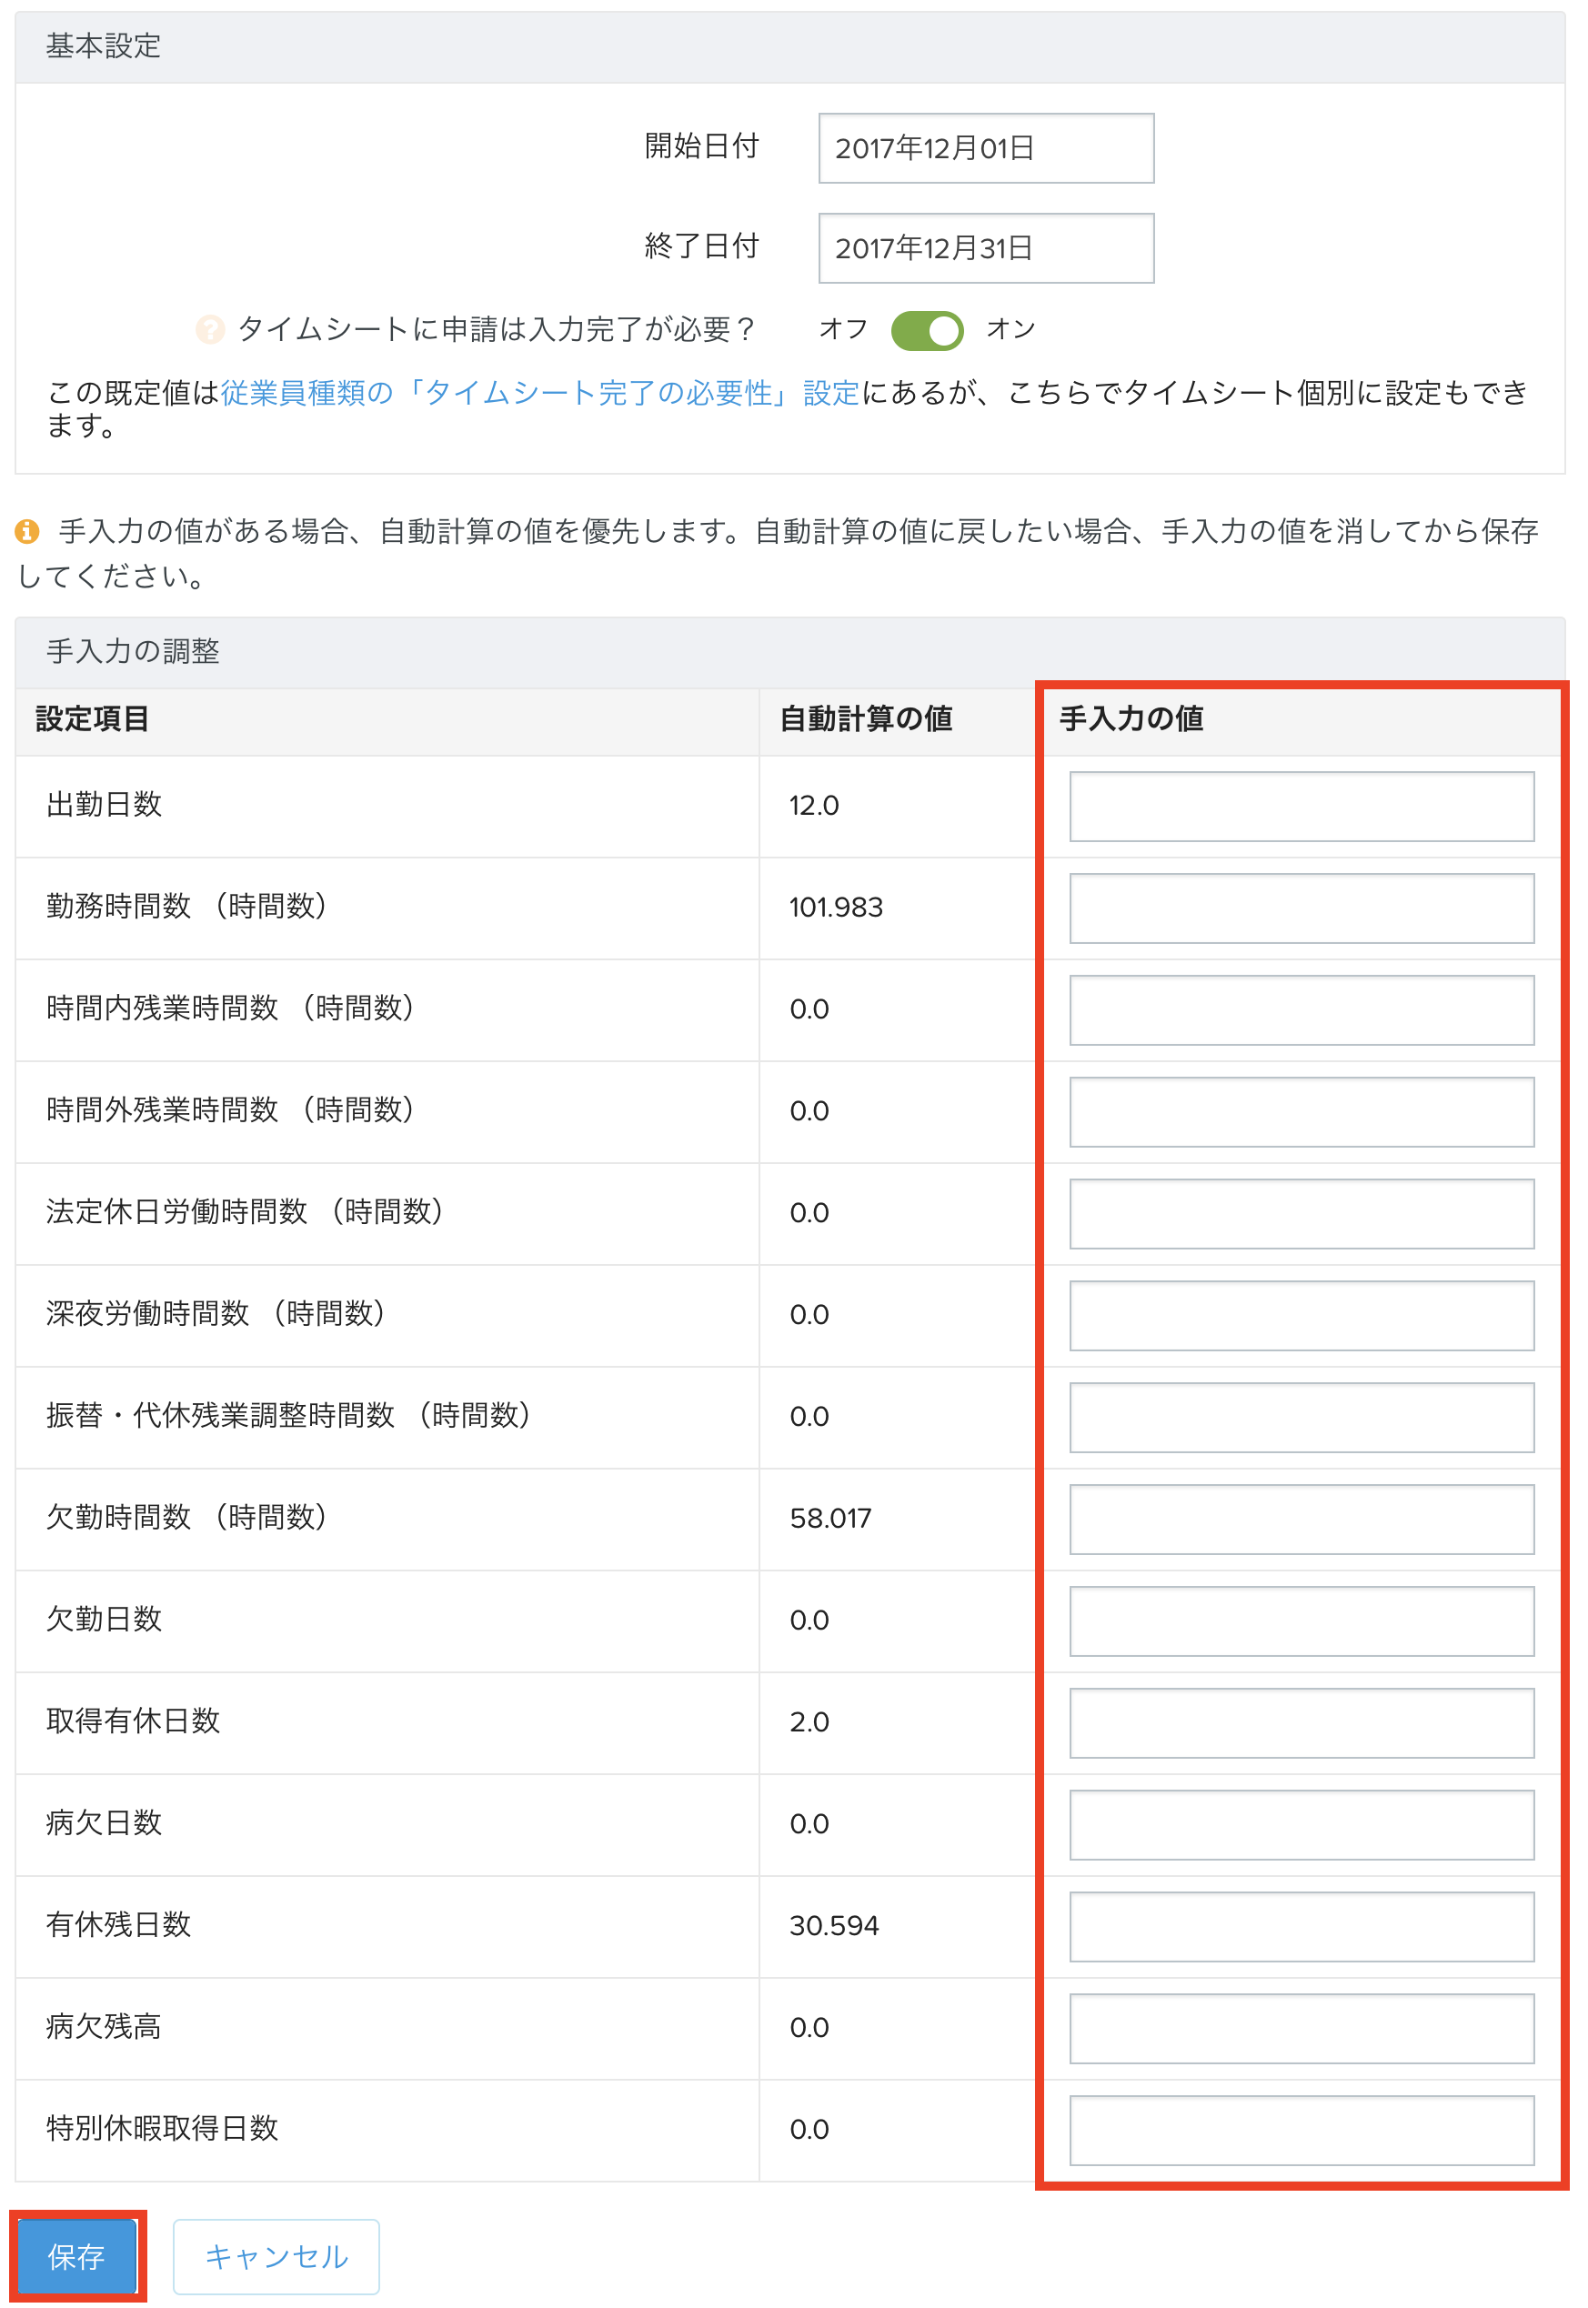Click the help question mark icon
The height and width of the screenshot is (2308, 1588).
(x=210, y=329)
